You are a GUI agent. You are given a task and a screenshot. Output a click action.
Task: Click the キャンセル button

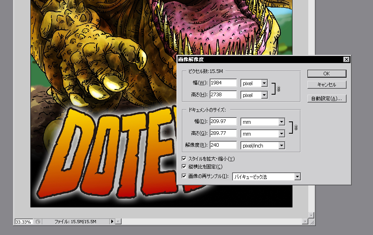pos(326,85)
